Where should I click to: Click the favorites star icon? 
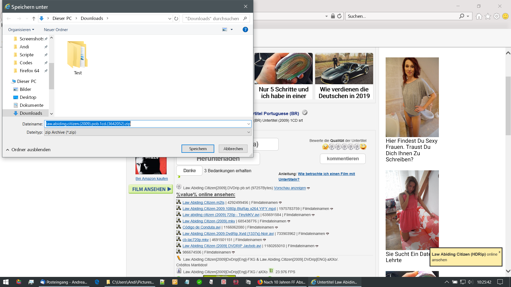[488, 16]
